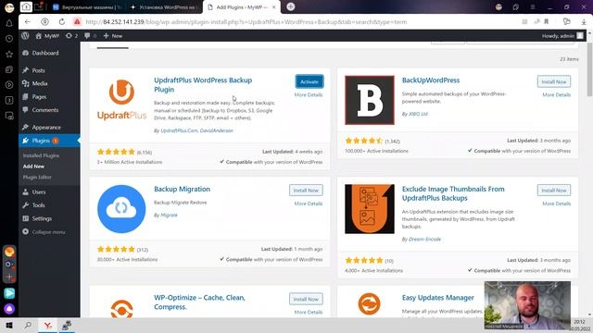This screenshot has width=593, height=333.
Task: Open Exclude Image Thumbnails plugin title link
Action: (453, 193)
